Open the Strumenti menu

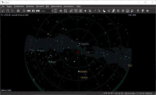pyautogui.click(x=40, y=6)
